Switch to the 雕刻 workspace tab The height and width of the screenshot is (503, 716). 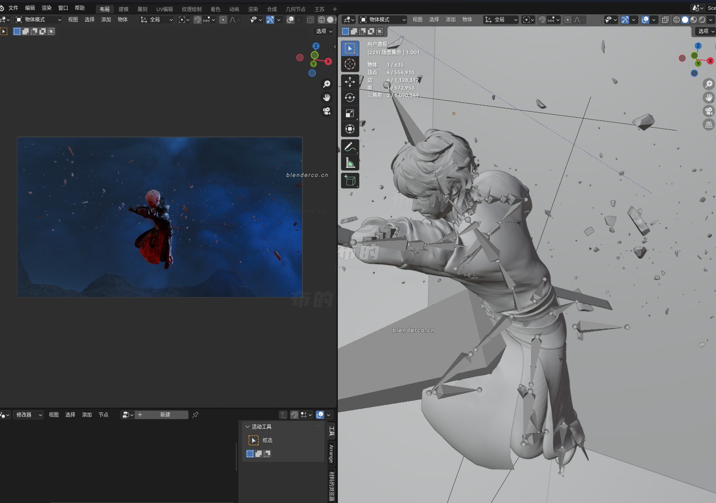(x=142, y=9)
